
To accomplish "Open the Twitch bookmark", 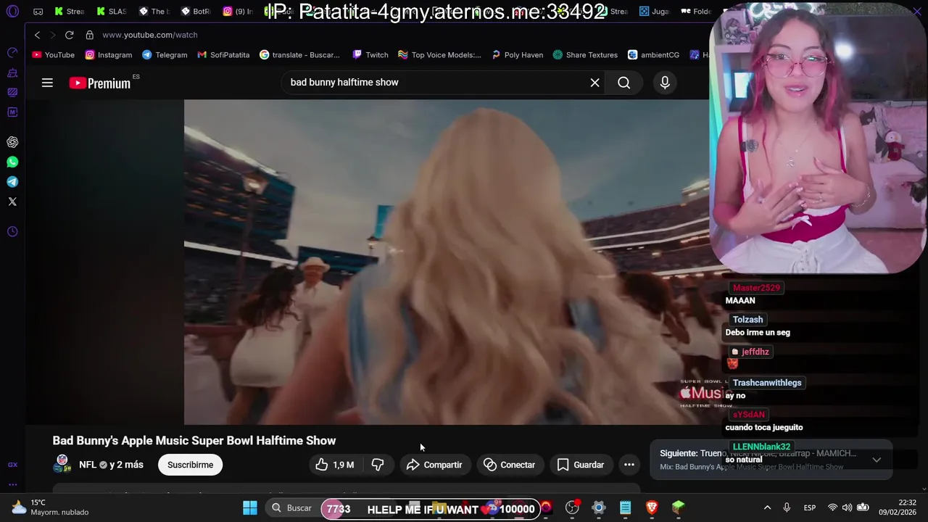I will [370, 55].
